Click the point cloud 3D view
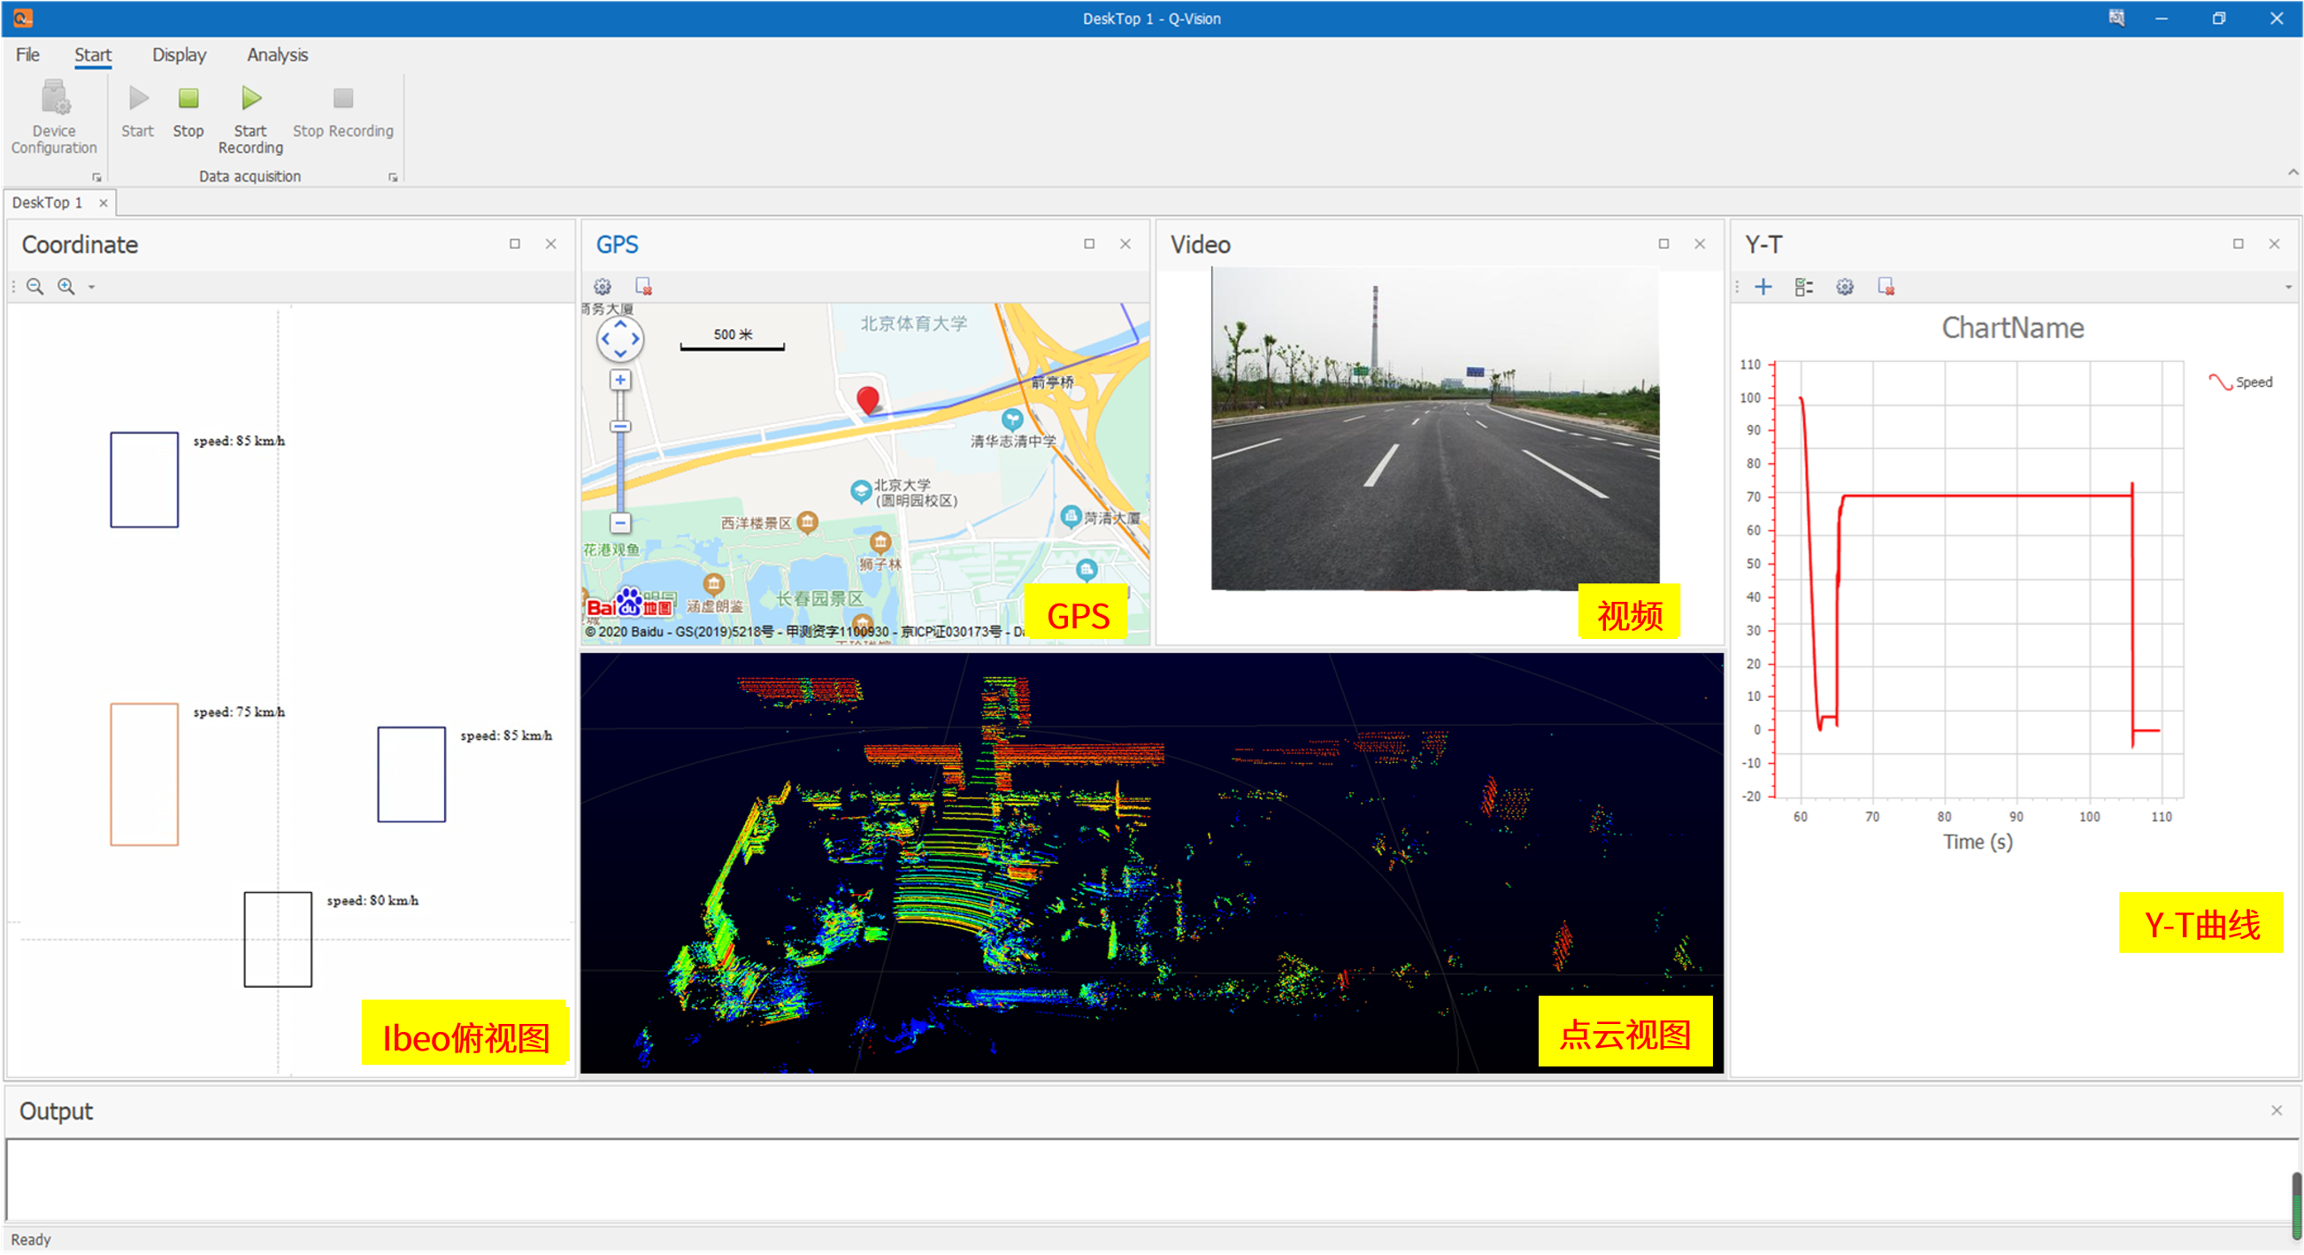The height and width of the screenshot is (1255, 2304). coord(1151,863)
